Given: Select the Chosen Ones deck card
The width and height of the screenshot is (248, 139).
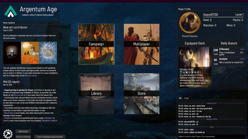Looking at the screenshot, I should 195,67.
